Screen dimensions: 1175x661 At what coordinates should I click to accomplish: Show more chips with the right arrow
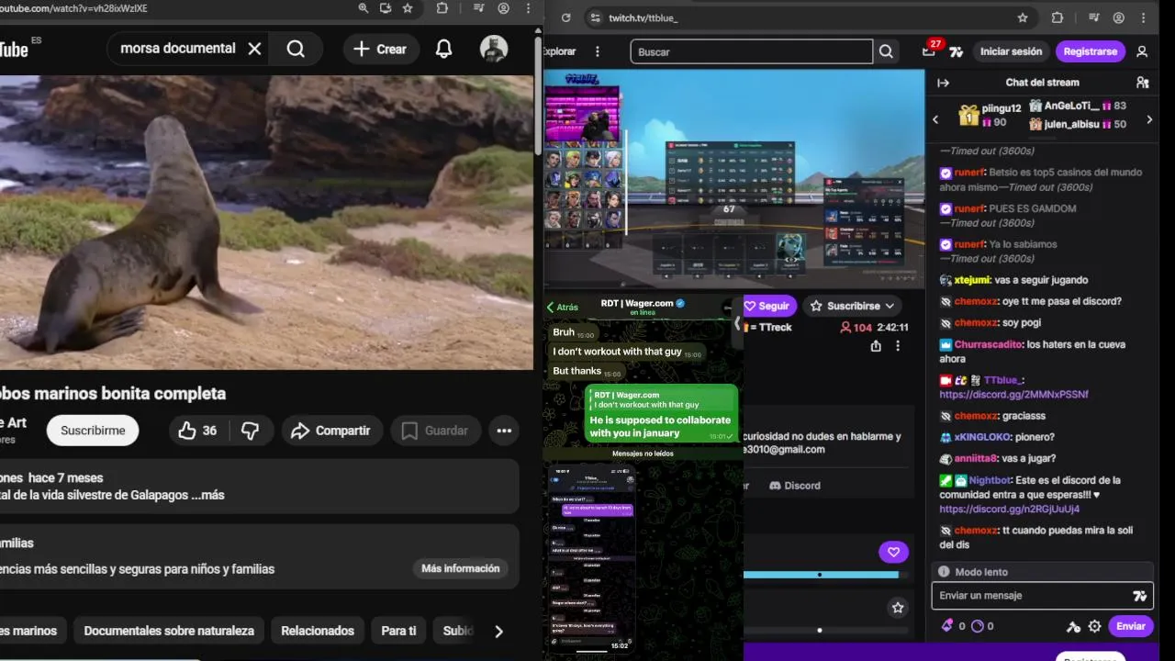point(498,631)
